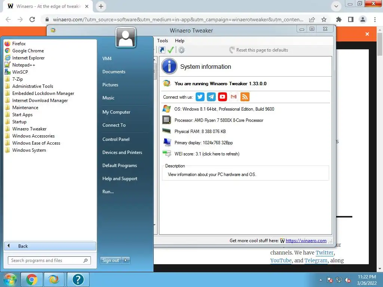Screen dimensions: 383x287
Task: Reload the page in Chrome
Action: (32, 19)
